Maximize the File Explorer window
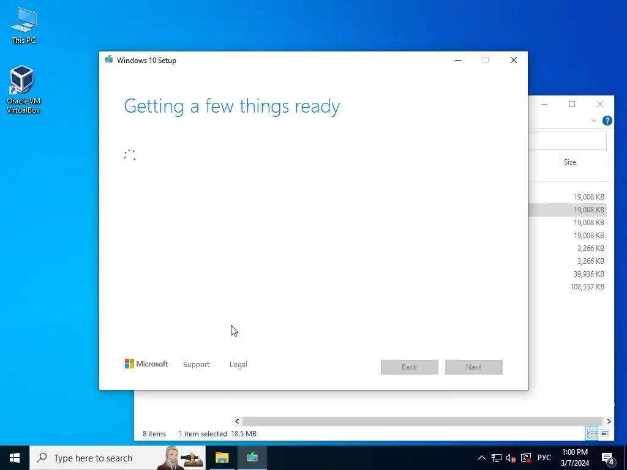The width and height of the screenshot is (627, 470). point(572,104)
